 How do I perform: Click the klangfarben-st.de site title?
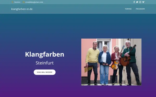pos(22,9)
